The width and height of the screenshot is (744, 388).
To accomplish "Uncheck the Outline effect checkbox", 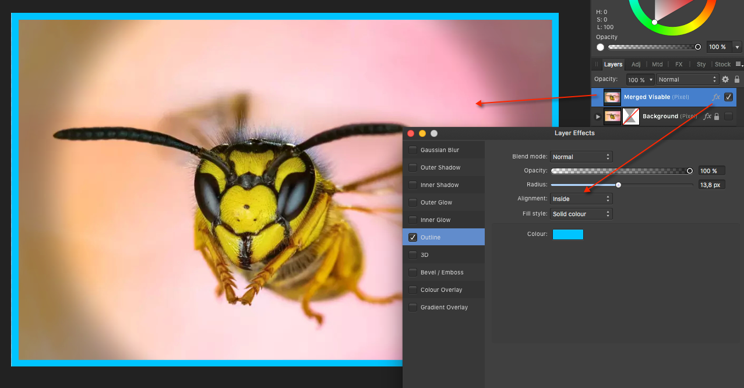I will (x=413, y=237).
